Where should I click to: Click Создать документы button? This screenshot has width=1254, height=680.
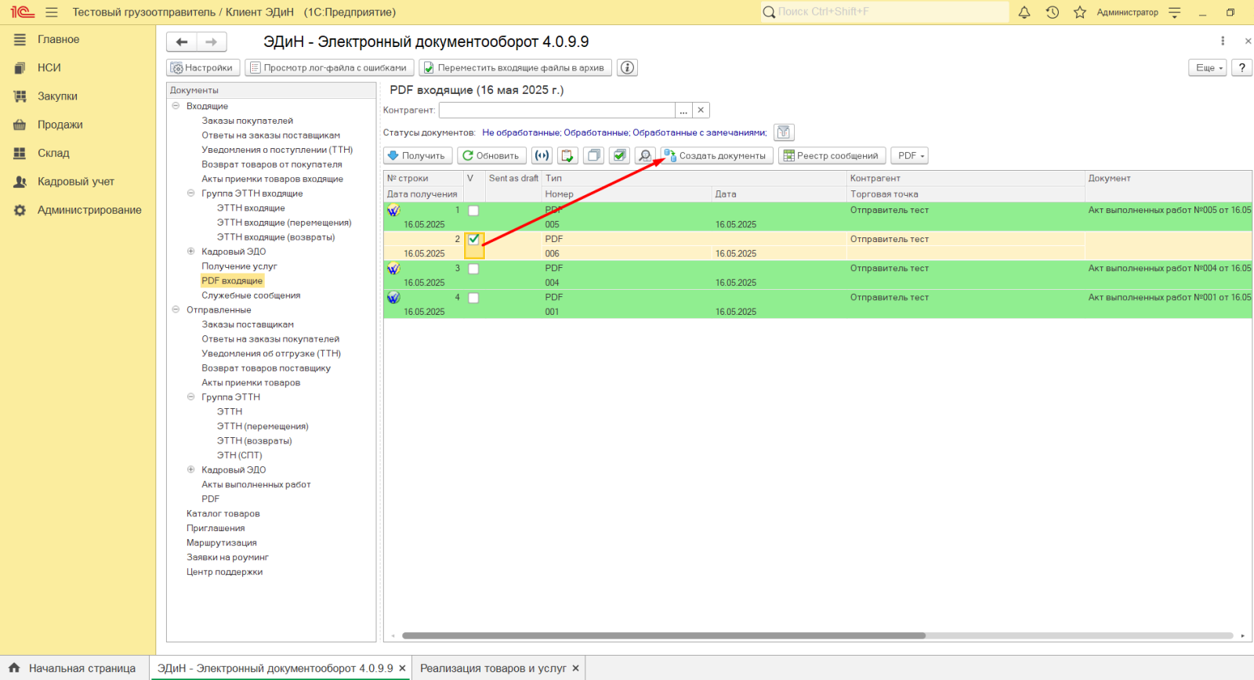point(716,155)
